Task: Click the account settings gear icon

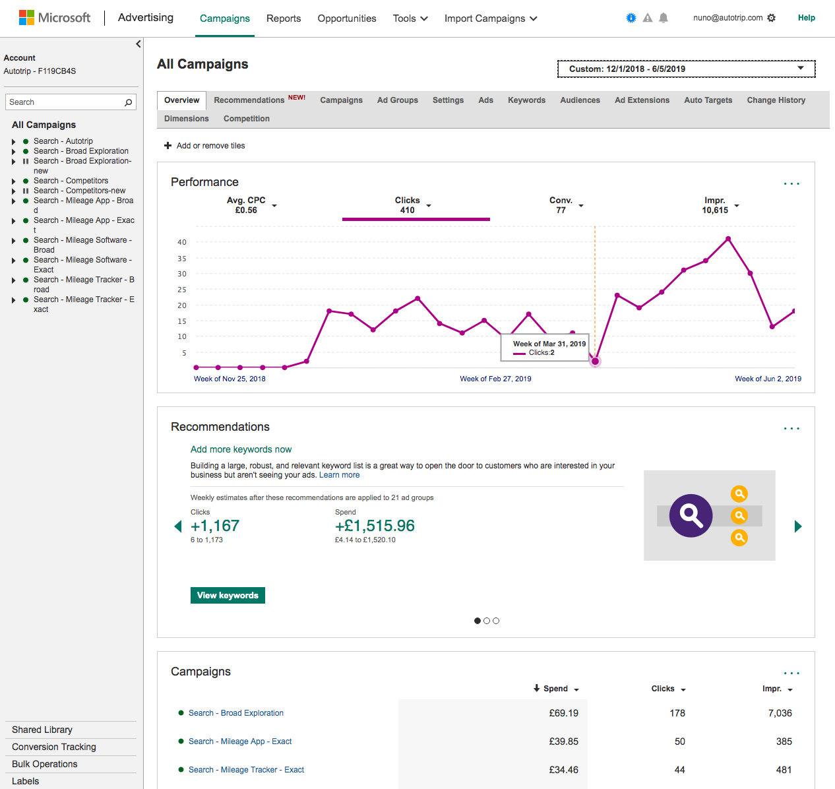Action: (772, 18)
